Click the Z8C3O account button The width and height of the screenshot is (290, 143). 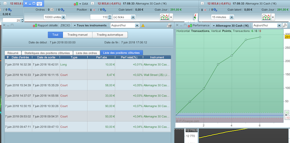65,25
